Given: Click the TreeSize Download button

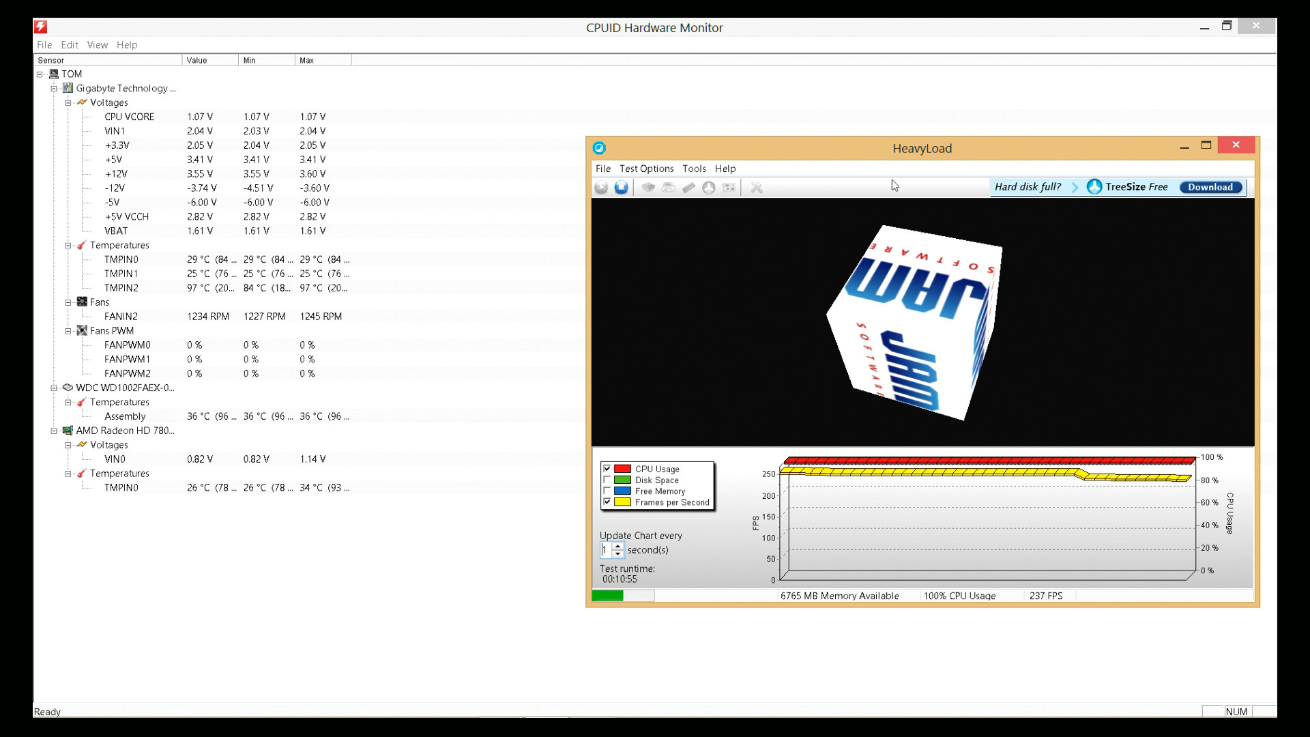Looking at the screenshot, I should [x=1210, y=187].
